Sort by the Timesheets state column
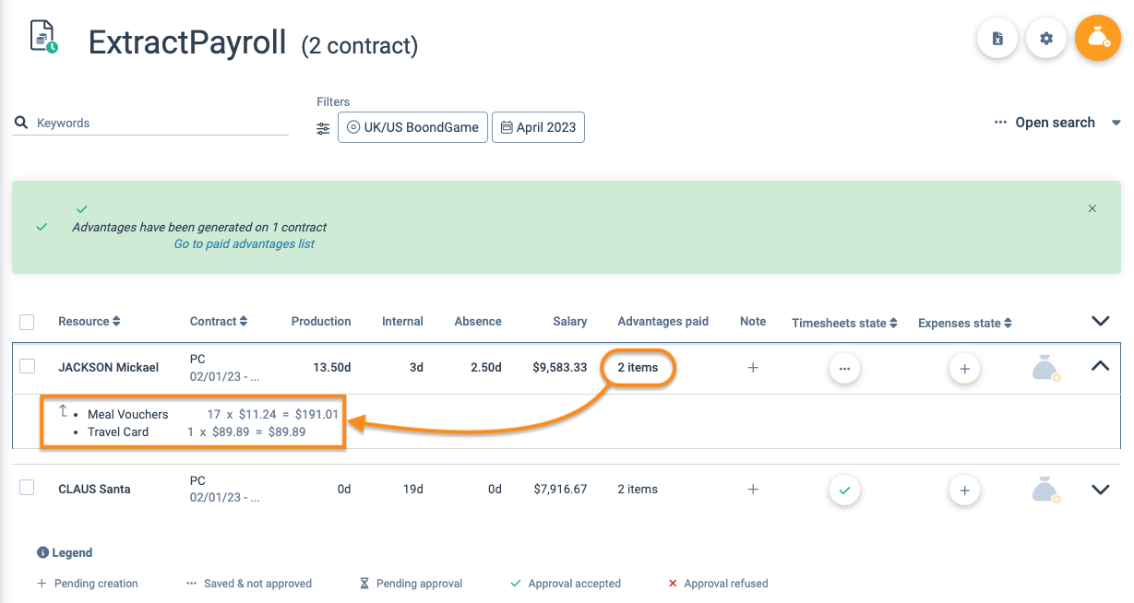Screen dimensions: 1134x603 [x=844, y=323]
